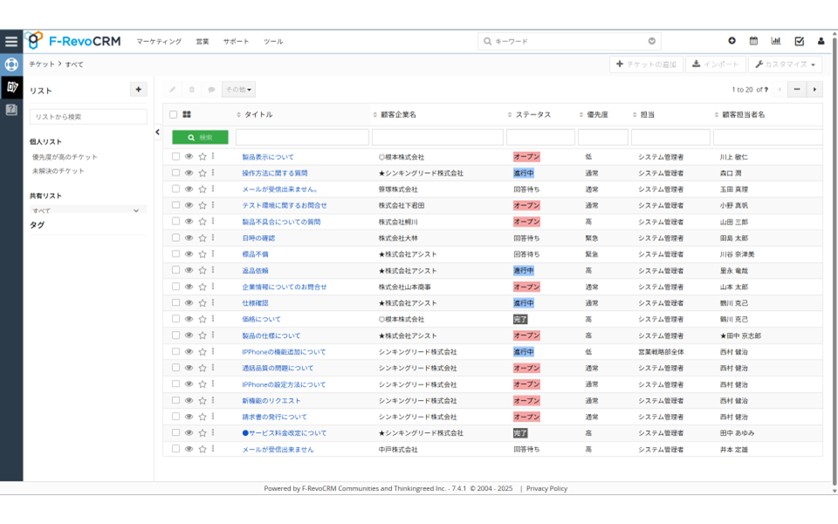Select the ticket module sidebar icon

(11, 87)
